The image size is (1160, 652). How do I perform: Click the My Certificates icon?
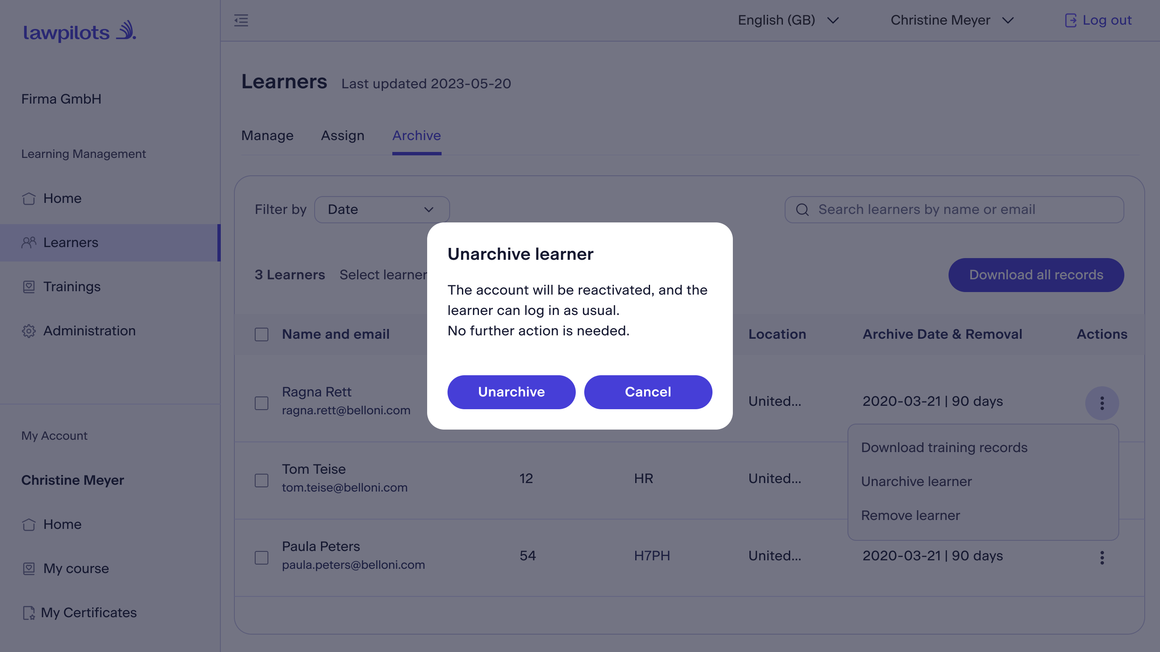29,613
